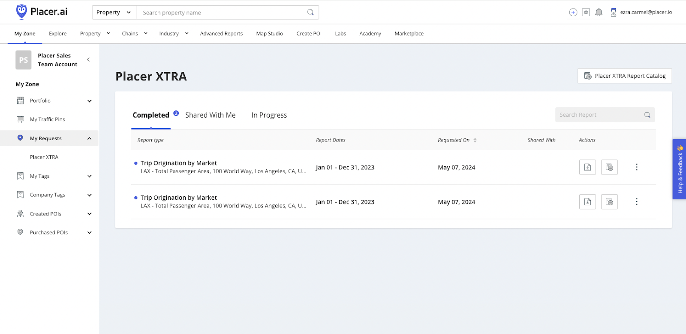Expand the Purchased POIs section chevron
Screen dimensions: 686x334
pos(90,233)
